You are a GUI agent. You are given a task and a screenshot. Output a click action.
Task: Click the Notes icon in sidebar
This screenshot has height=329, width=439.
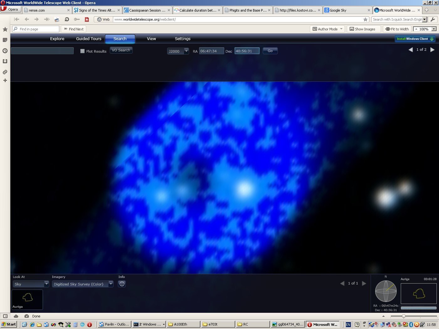(x=5, y=40)
